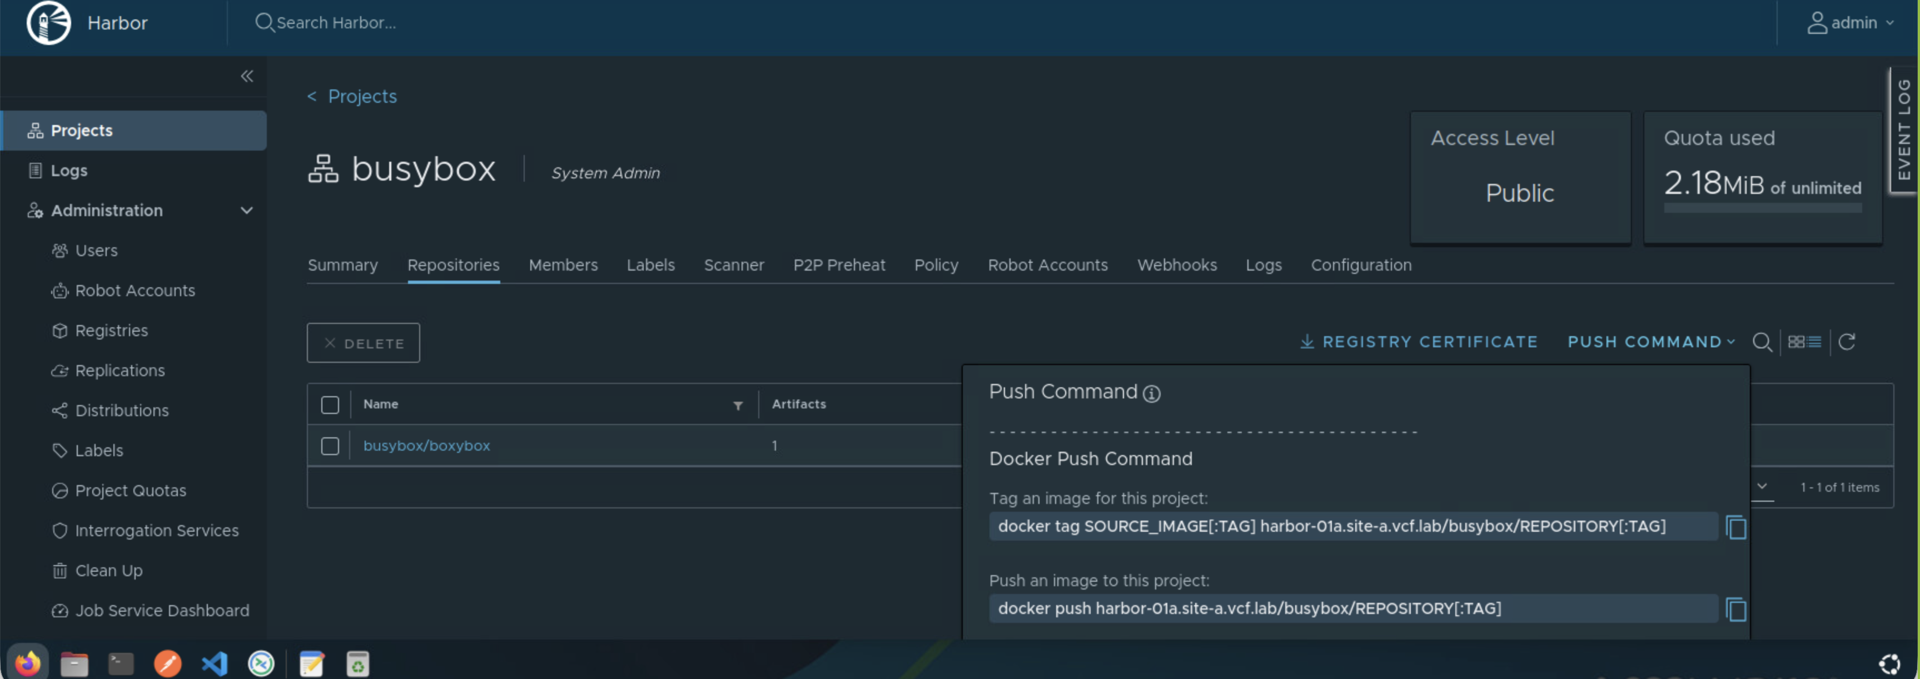Check the select-all repositories checkbox

330,405
